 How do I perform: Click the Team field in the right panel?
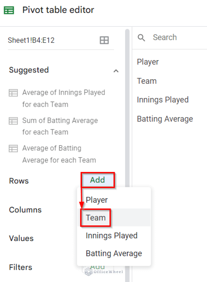[147, 81]
